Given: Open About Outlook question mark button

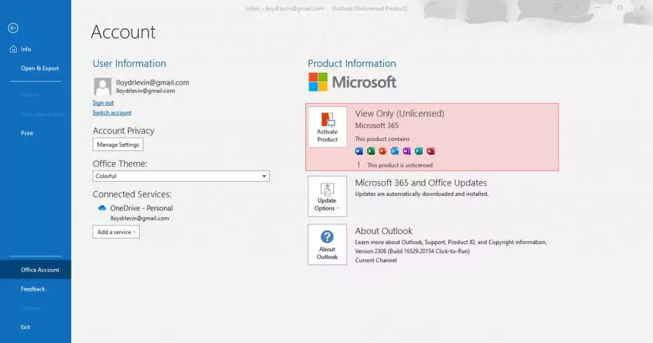Looking at the screenshot, I should point(327,244).
